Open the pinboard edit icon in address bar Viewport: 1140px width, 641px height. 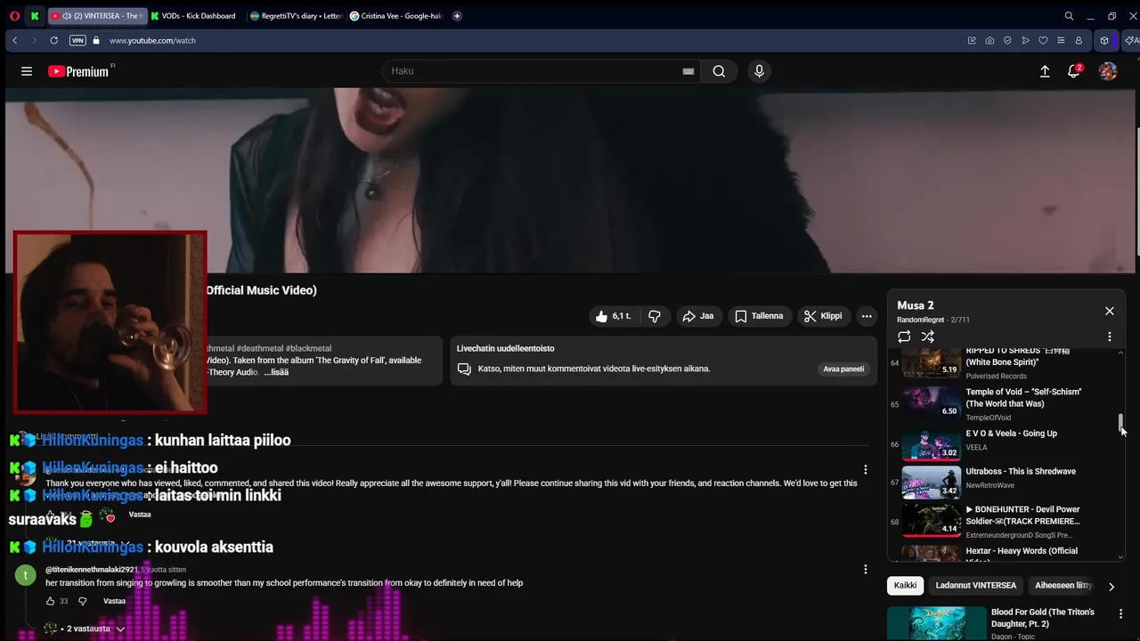pyautogui.click(x=972, y=40)
